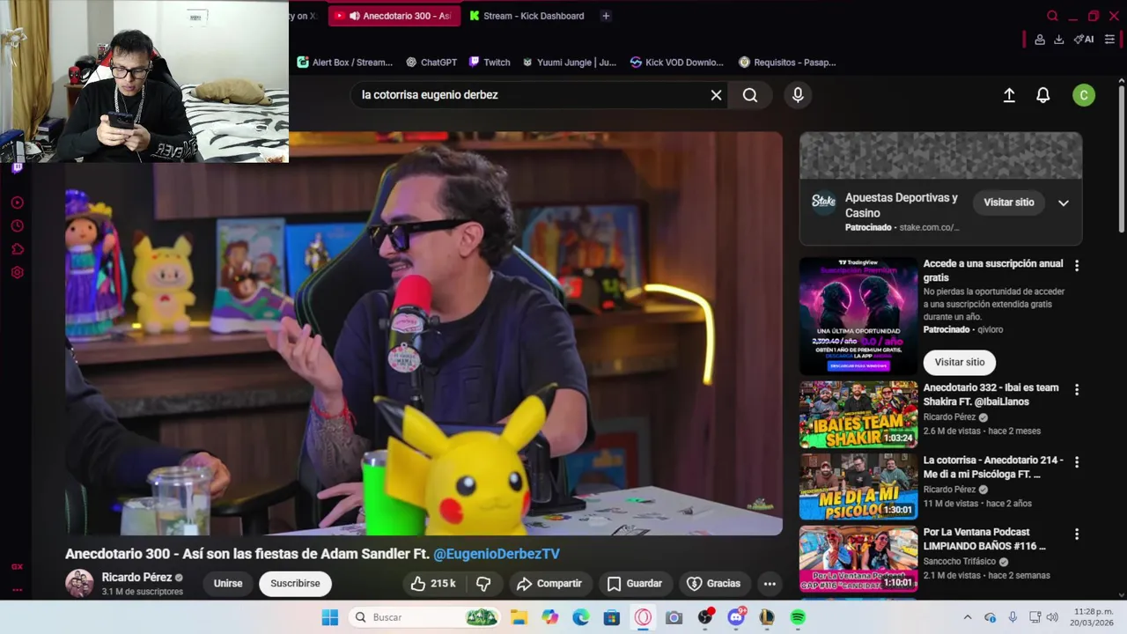Open options for the qivloro ad
This screenshot has width=1127, height=634.
point(1076,265)
